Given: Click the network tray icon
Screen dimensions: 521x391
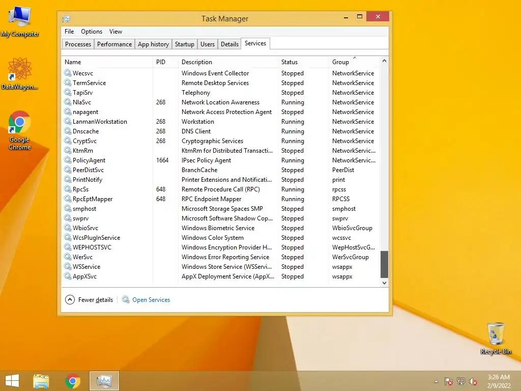Looking at the screenshot, I should tap(461, 381).
